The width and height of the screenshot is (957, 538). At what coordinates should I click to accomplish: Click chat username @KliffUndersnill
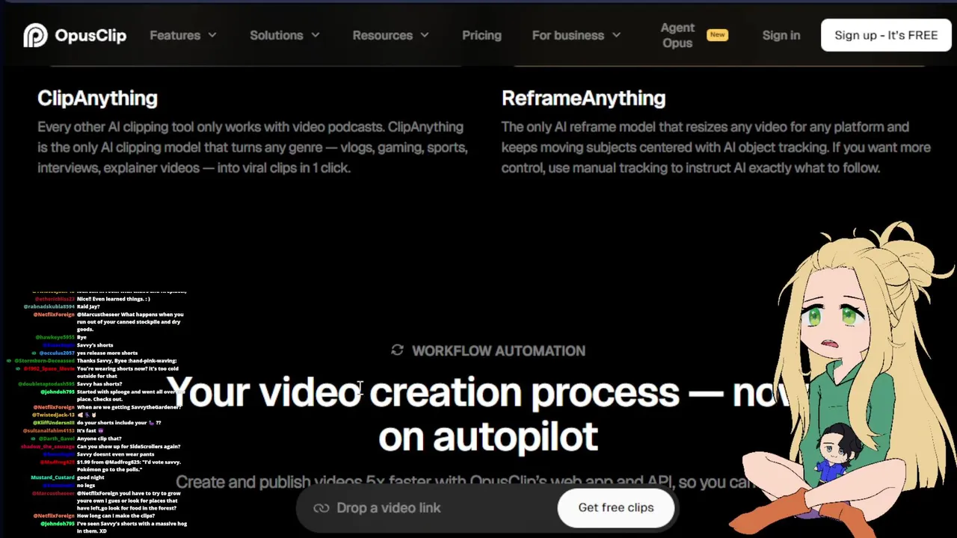(54, 423)
